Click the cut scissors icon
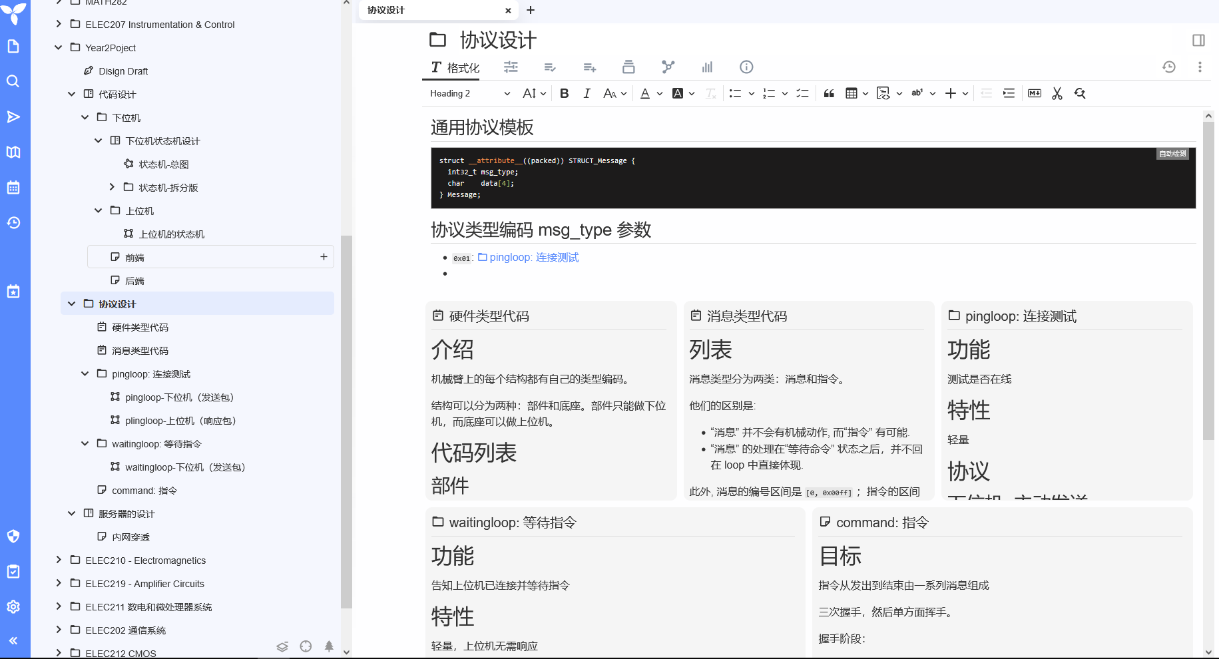 [x=1057, y=93]
